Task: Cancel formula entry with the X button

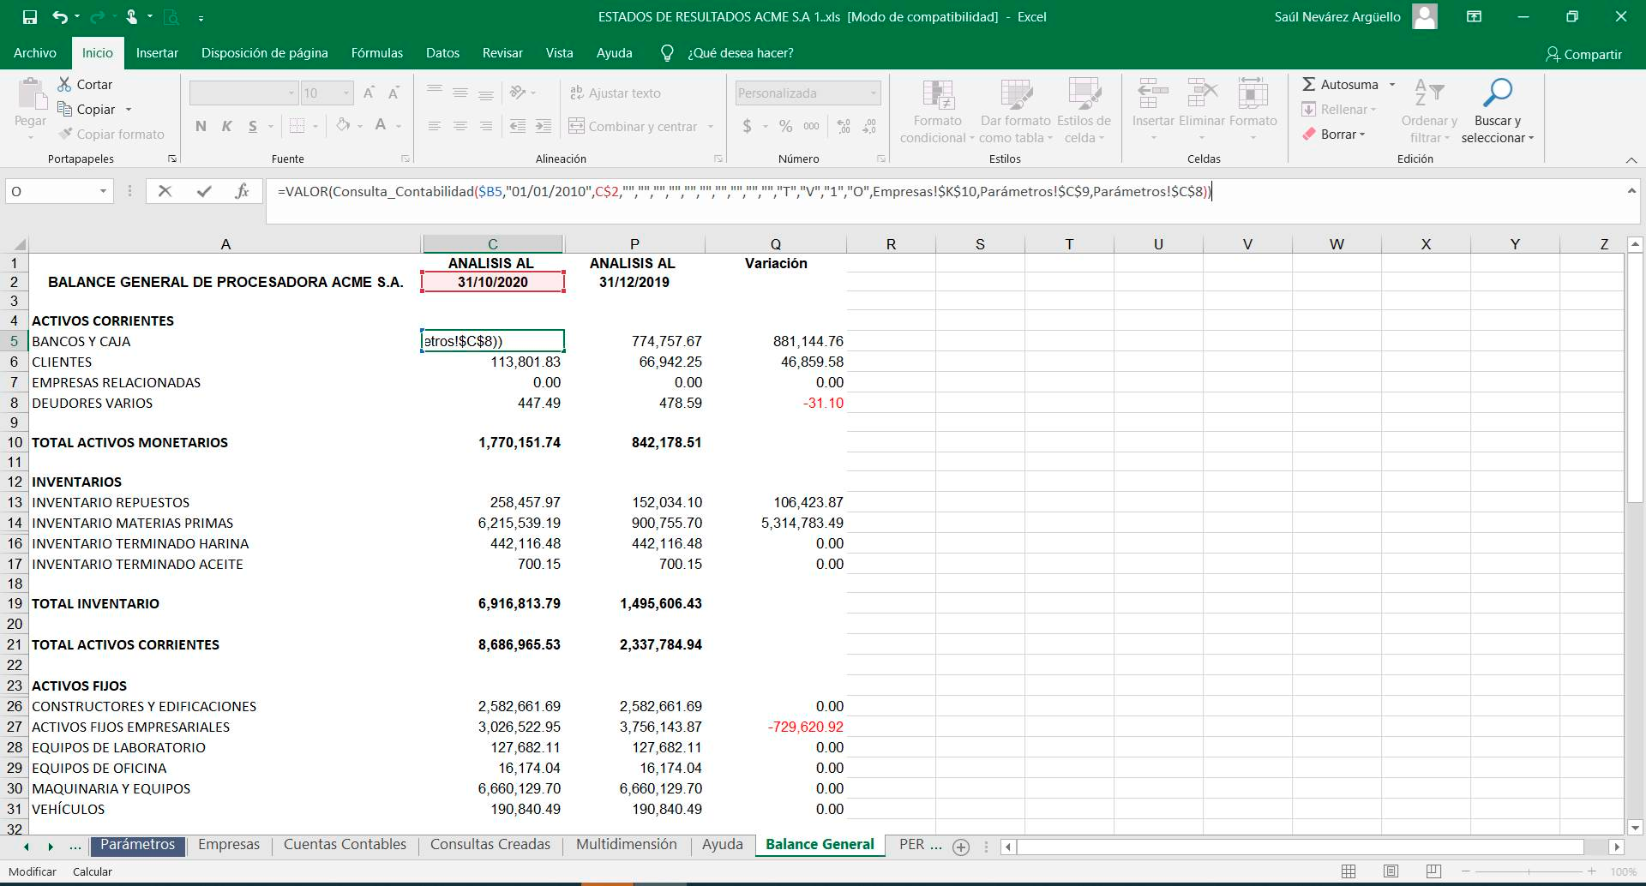Action: pos(165,191)
